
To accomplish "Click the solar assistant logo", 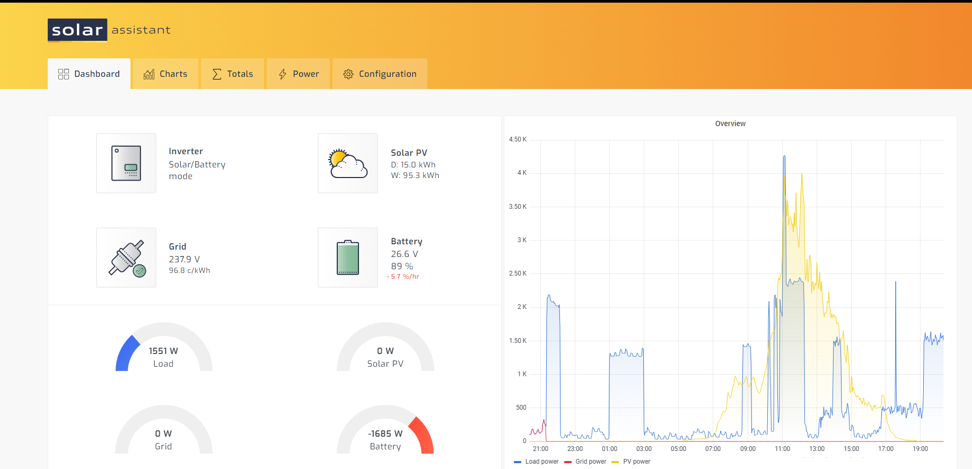I will tap(109, 30).
